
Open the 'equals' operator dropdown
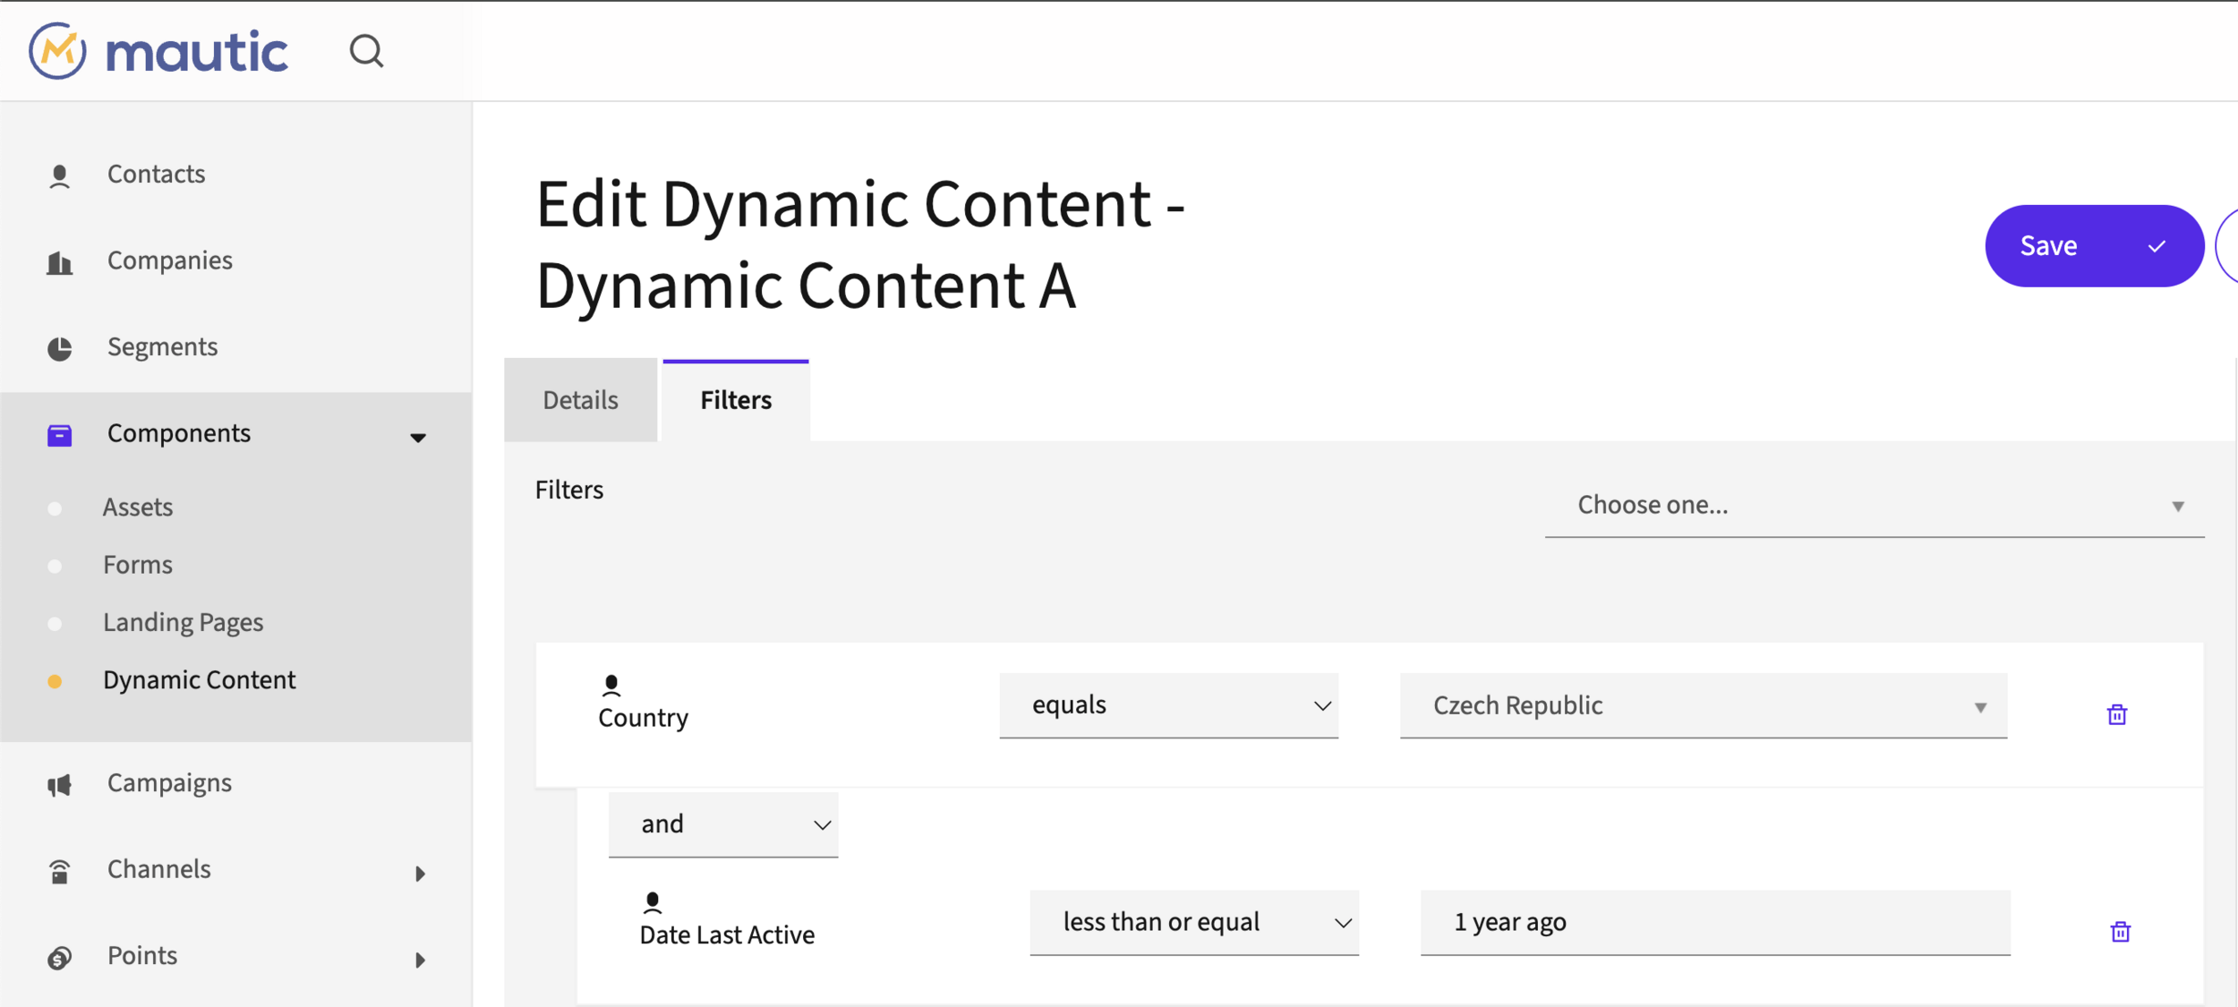click(1167, 705)
